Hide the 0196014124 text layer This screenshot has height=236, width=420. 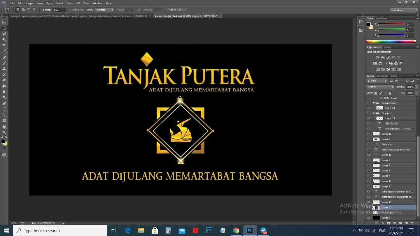369,124
